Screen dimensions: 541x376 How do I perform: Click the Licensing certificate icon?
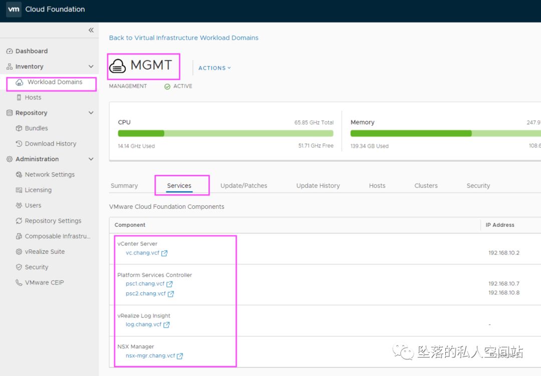(x=19, y=190)
